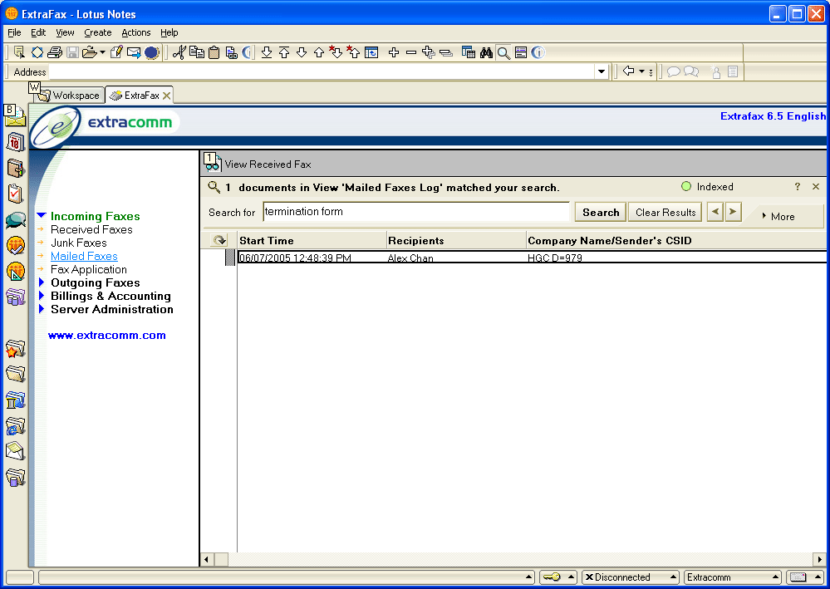Open the Actions menu
The image size is (830, 589).
coord(136,32)
